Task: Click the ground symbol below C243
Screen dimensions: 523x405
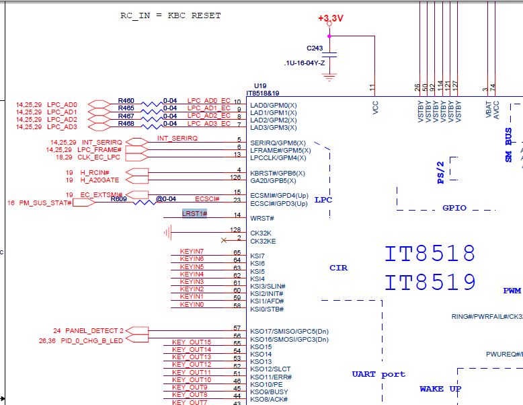Action: point(329,77)
